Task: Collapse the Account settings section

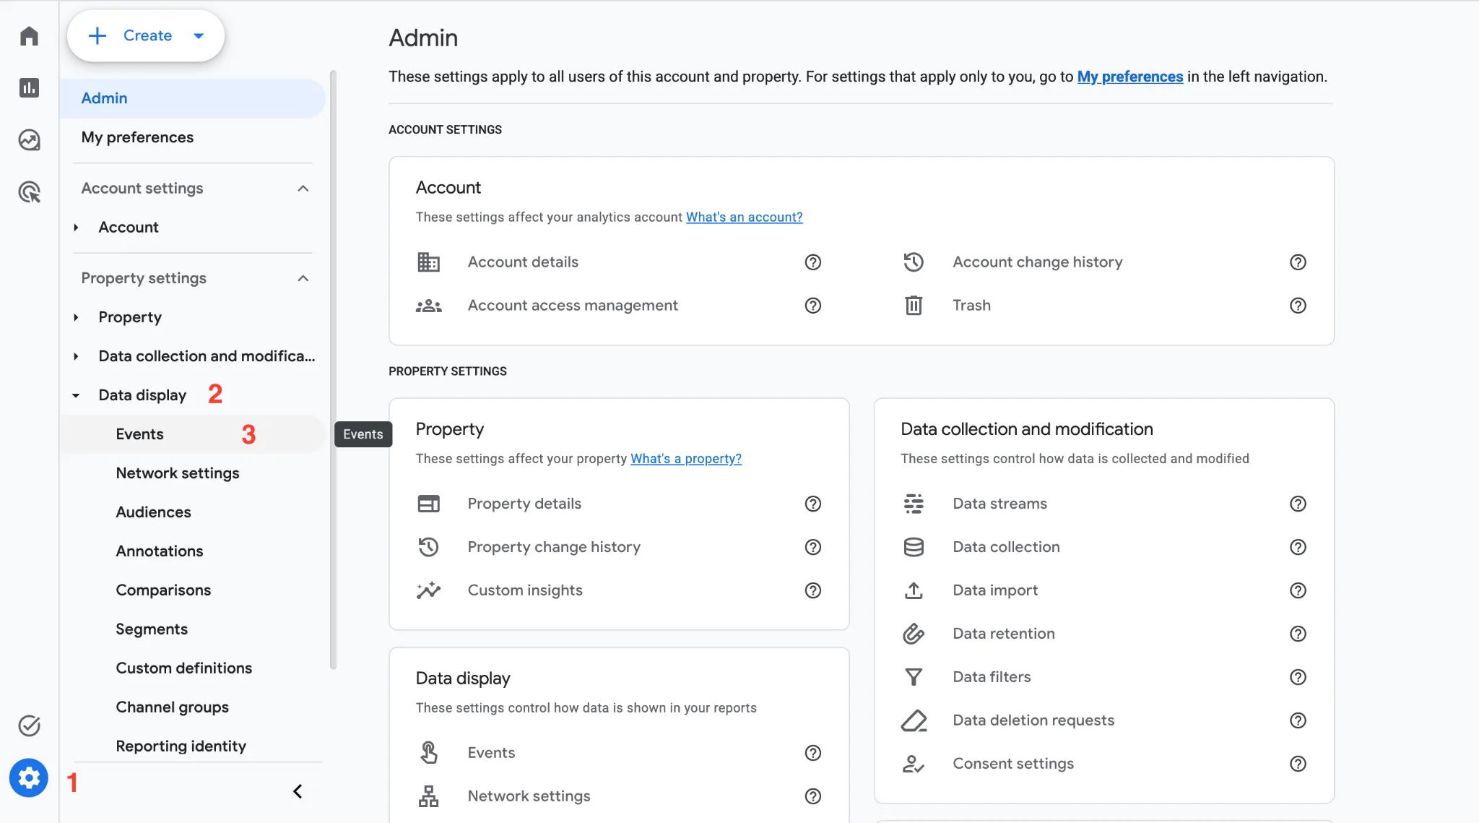Action: [x=303, y=189]
